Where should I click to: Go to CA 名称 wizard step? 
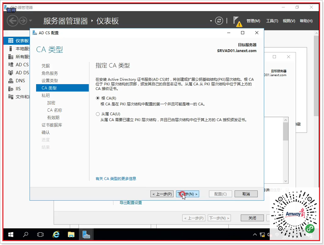(55, 110)
